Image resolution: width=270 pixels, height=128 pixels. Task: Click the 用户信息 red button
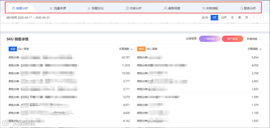(x=232, y=39)
